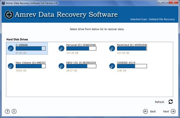The width and height of the screenshot is (180, 118).
Task: Click the C: drive usage bar
Action: click(x=31, y=49)
